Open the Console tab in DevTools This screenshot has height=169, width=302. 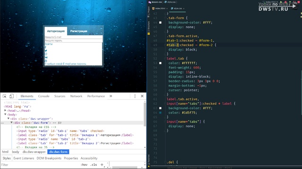click(x=44, y=96)
